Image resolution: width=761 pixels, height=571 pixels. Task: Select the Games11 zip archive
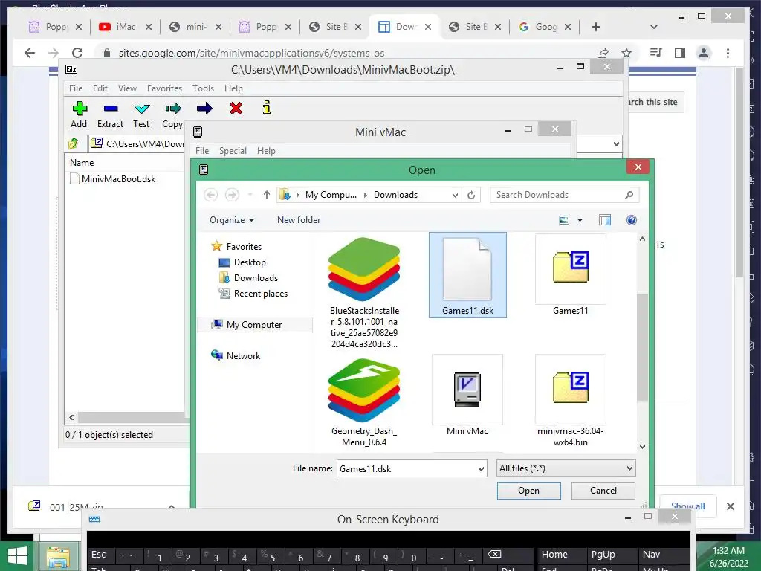570,275
